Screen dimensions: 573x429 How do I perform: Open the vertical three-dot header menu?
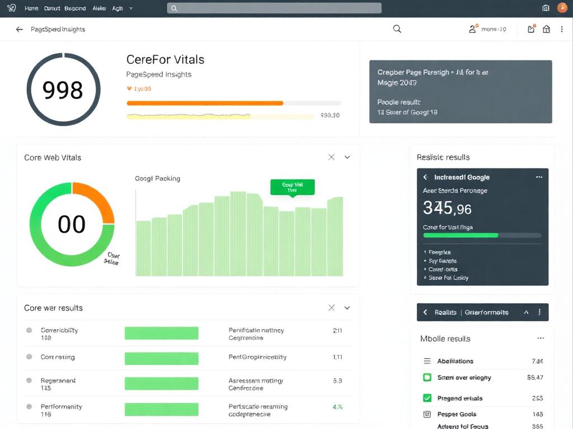(x=562, y=29)
